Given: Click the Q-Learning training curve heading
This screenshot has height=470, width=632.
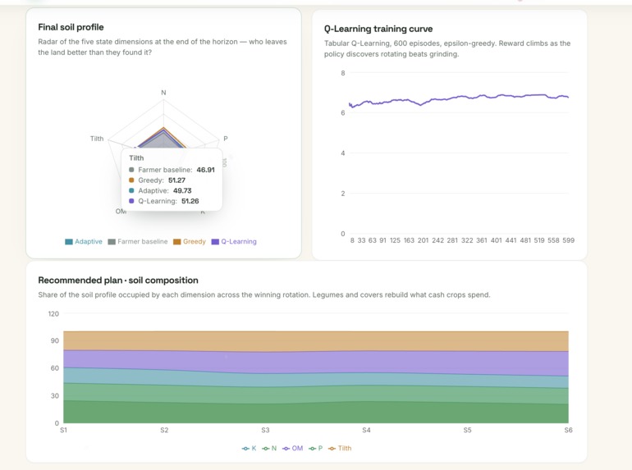Looking at the screenshot, I should click(x=378, y=29).
